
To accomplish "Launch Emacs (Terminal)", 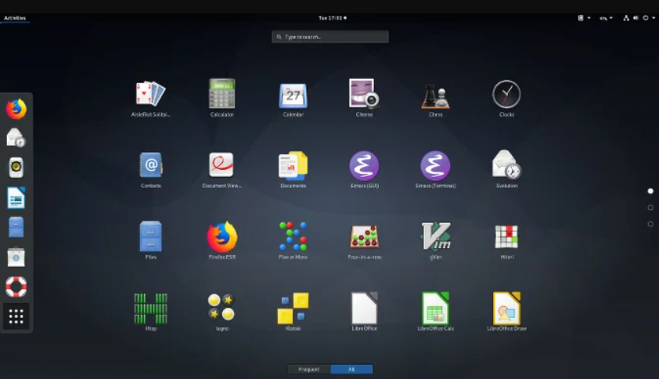I will [435, 169].
